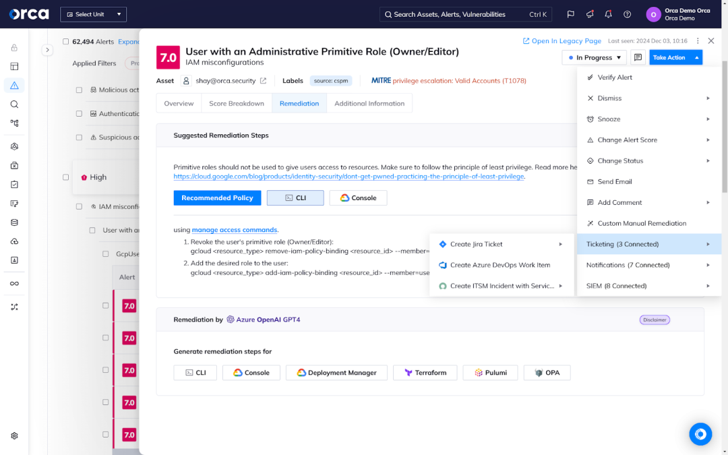Click the Orca logo
This screenshot has height=455, width=728.
pos(29,14)
